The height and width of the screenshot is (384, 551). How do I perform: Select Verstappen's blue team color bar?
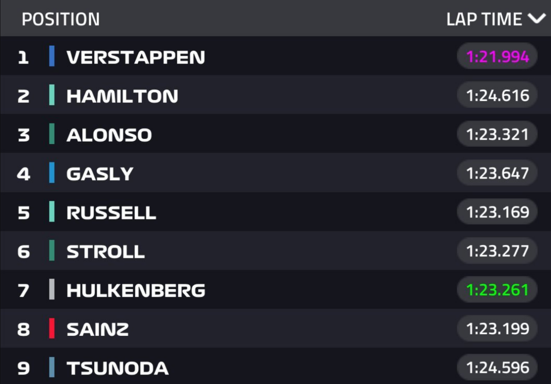point(52,56)
